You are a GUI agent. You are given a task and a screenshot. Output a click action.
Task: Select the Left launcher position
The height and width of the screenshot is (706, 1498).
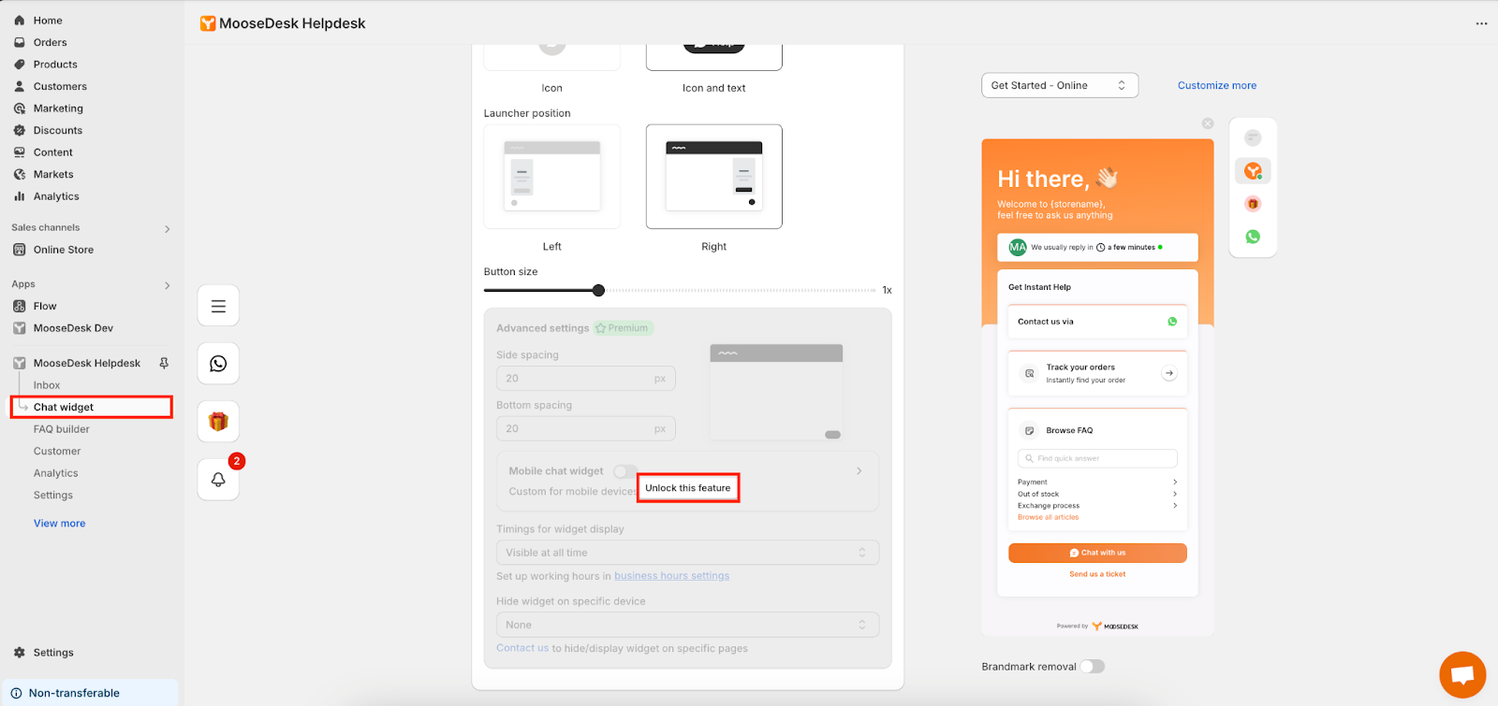pyautogui.click(x=551, y=177)
